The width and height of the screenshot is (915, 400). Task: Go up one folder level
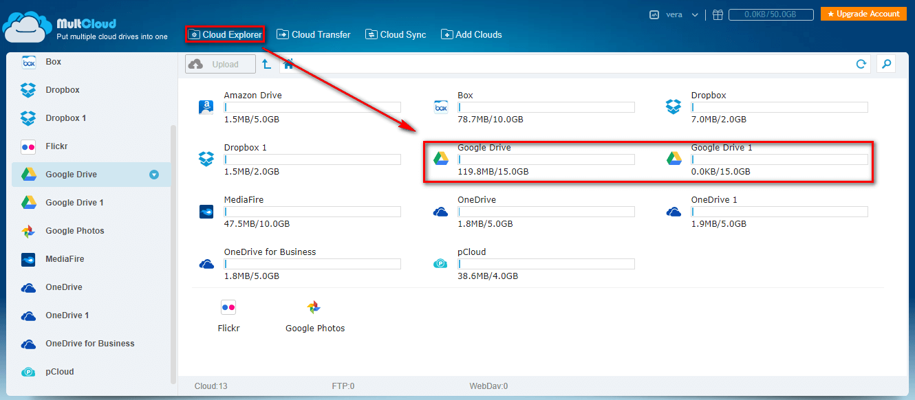point(267,64)
